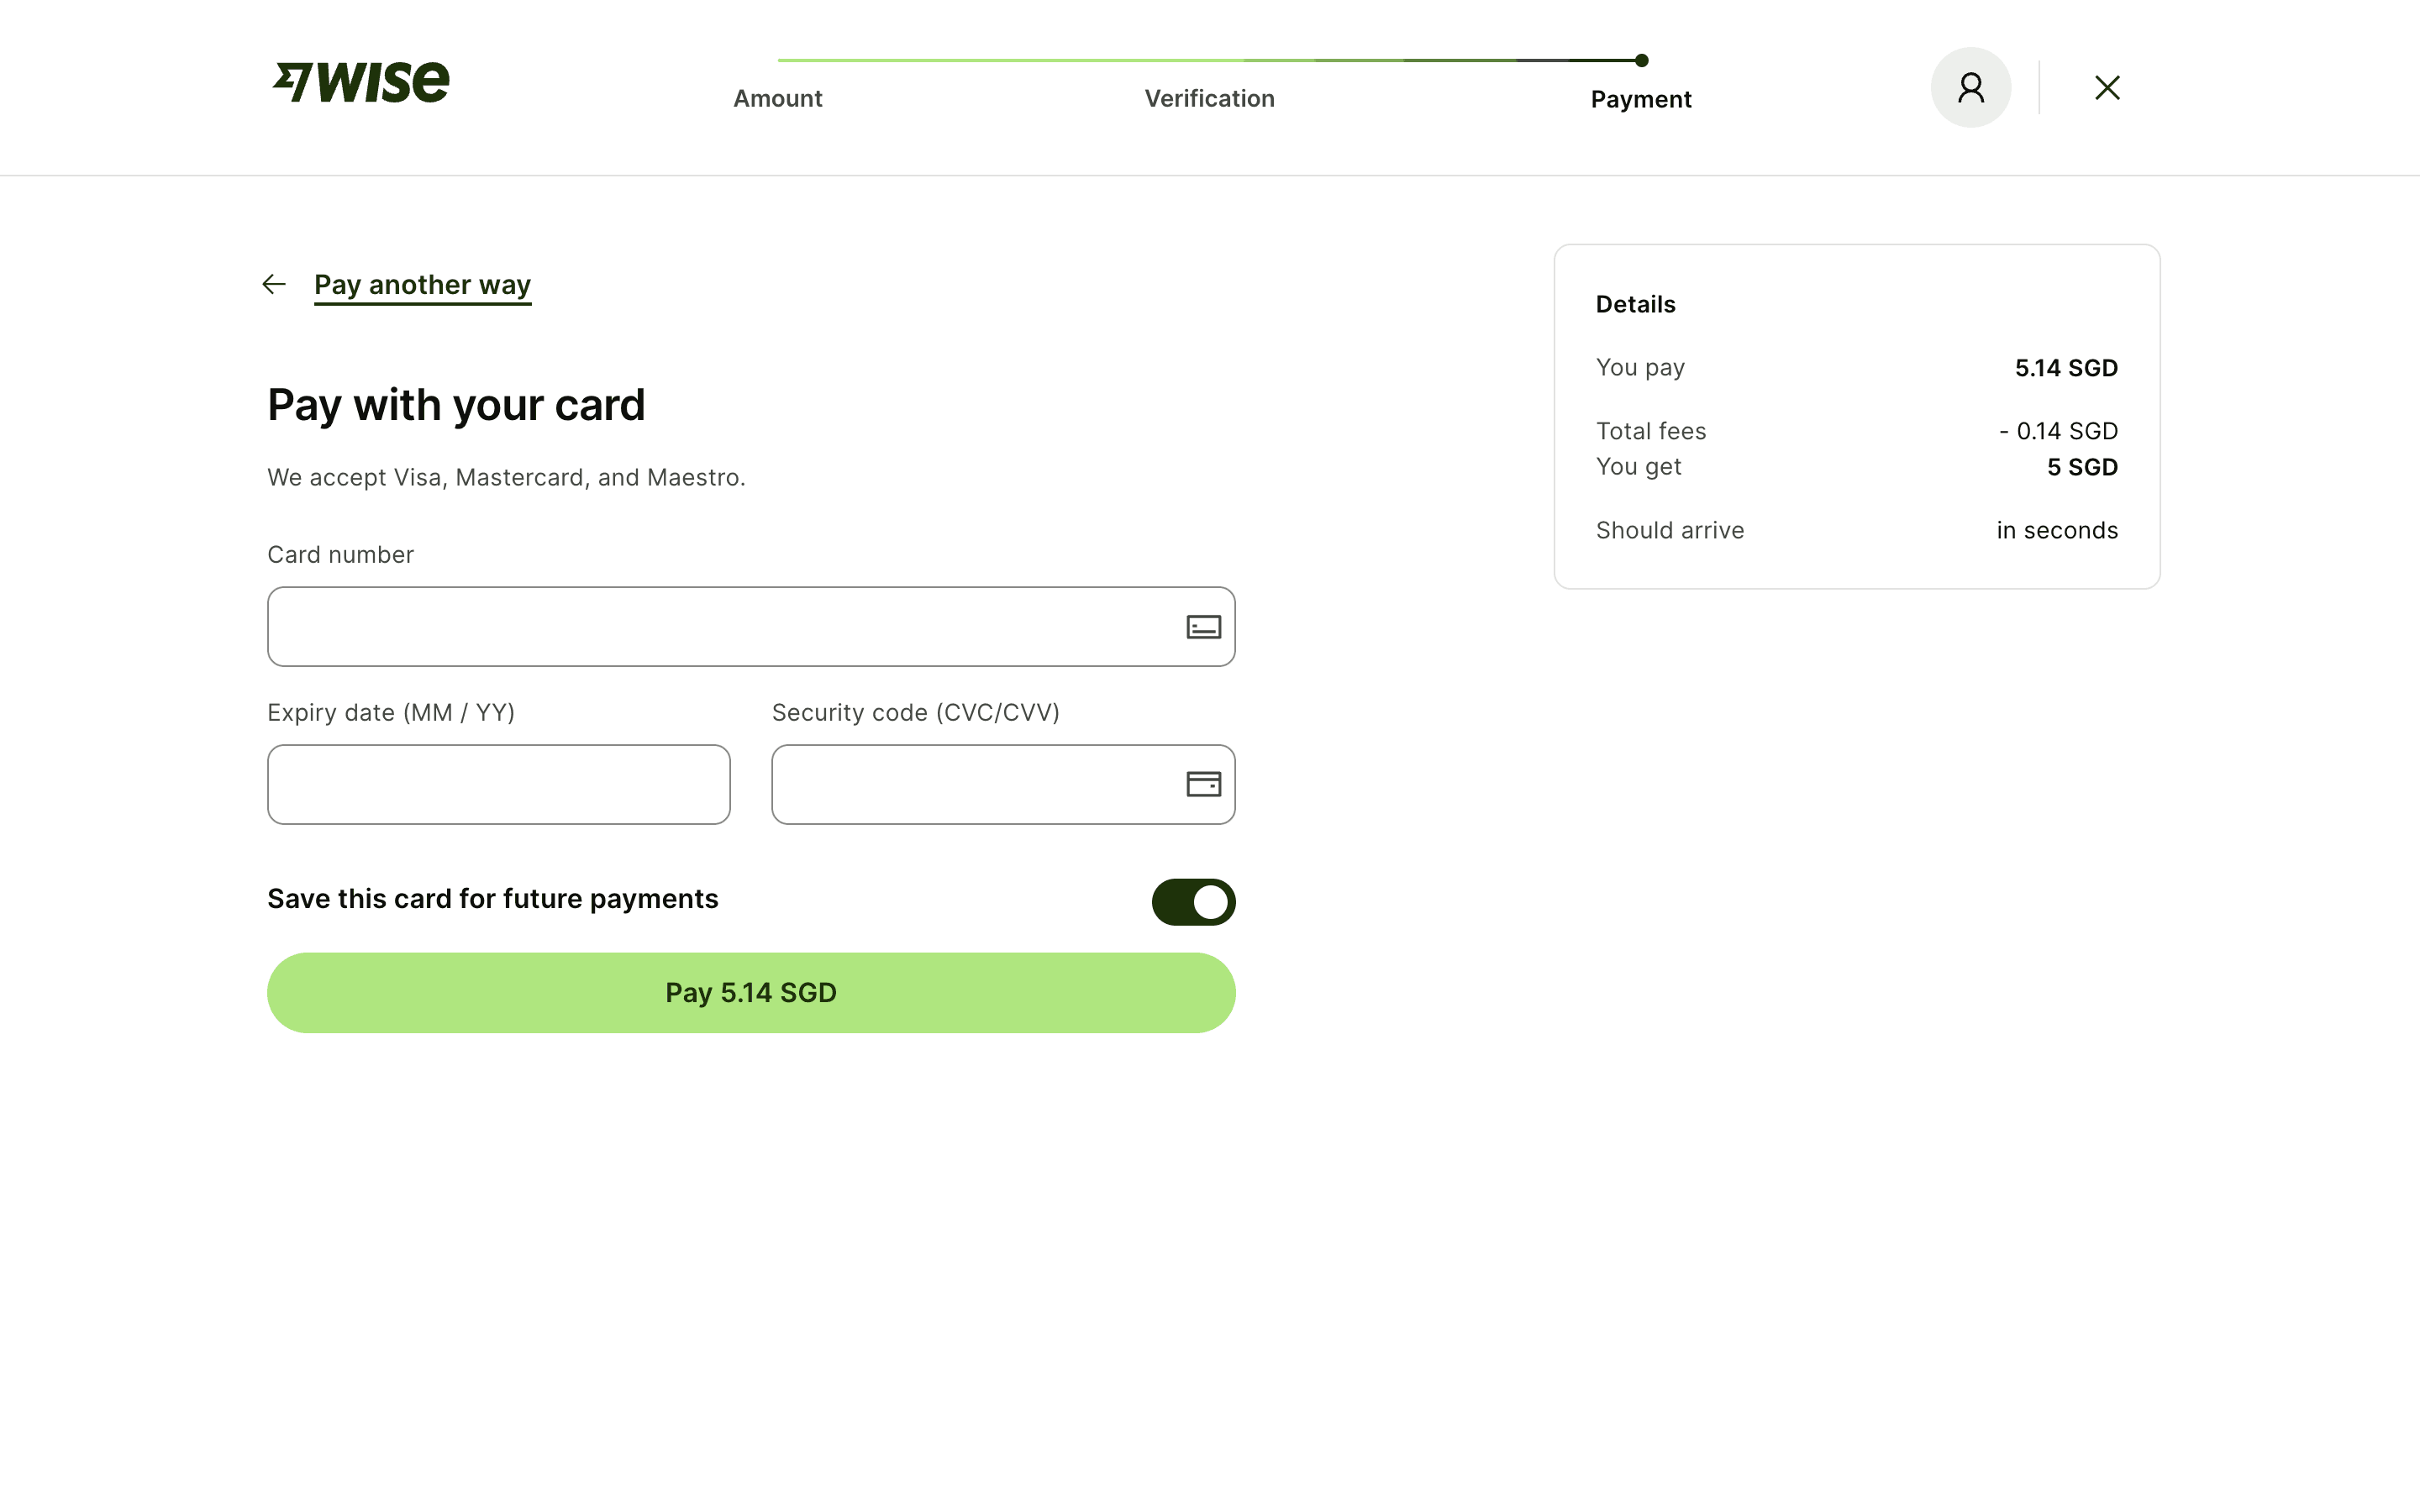The image size is (2420, 1512).
Task: Click the Should arrive in seconds value
Action: [2056, 531]
